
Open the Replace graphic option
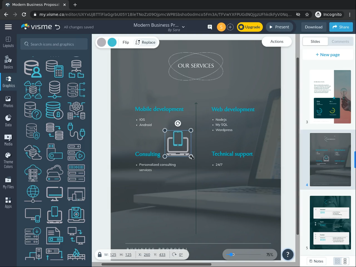pos(145,42)
